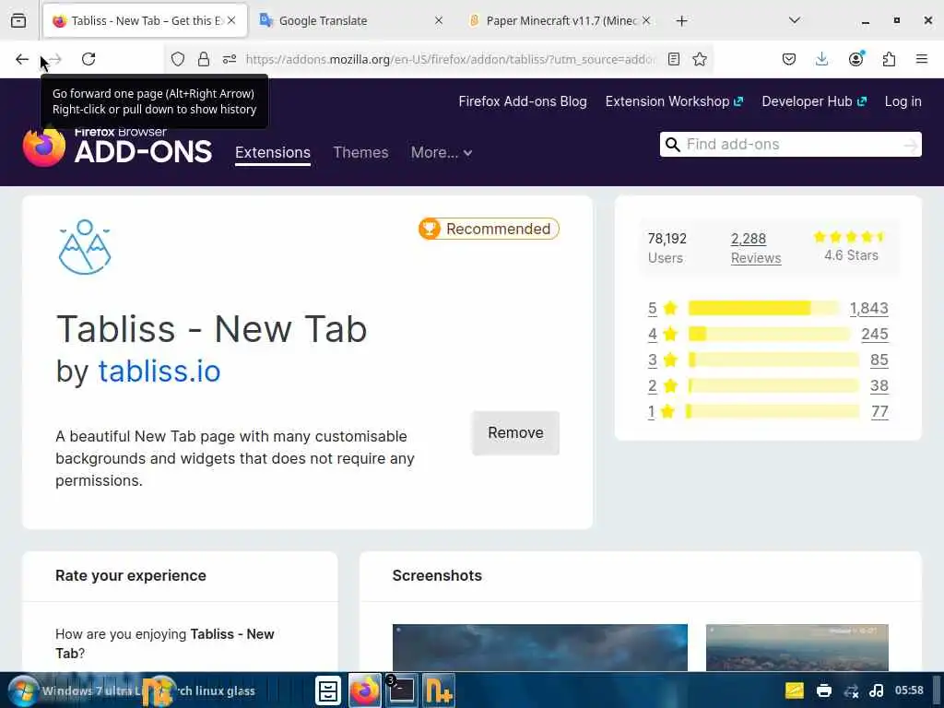This screenshot has width=944, height=708.
Task: Open a new tab with plus
Action: 681,21
